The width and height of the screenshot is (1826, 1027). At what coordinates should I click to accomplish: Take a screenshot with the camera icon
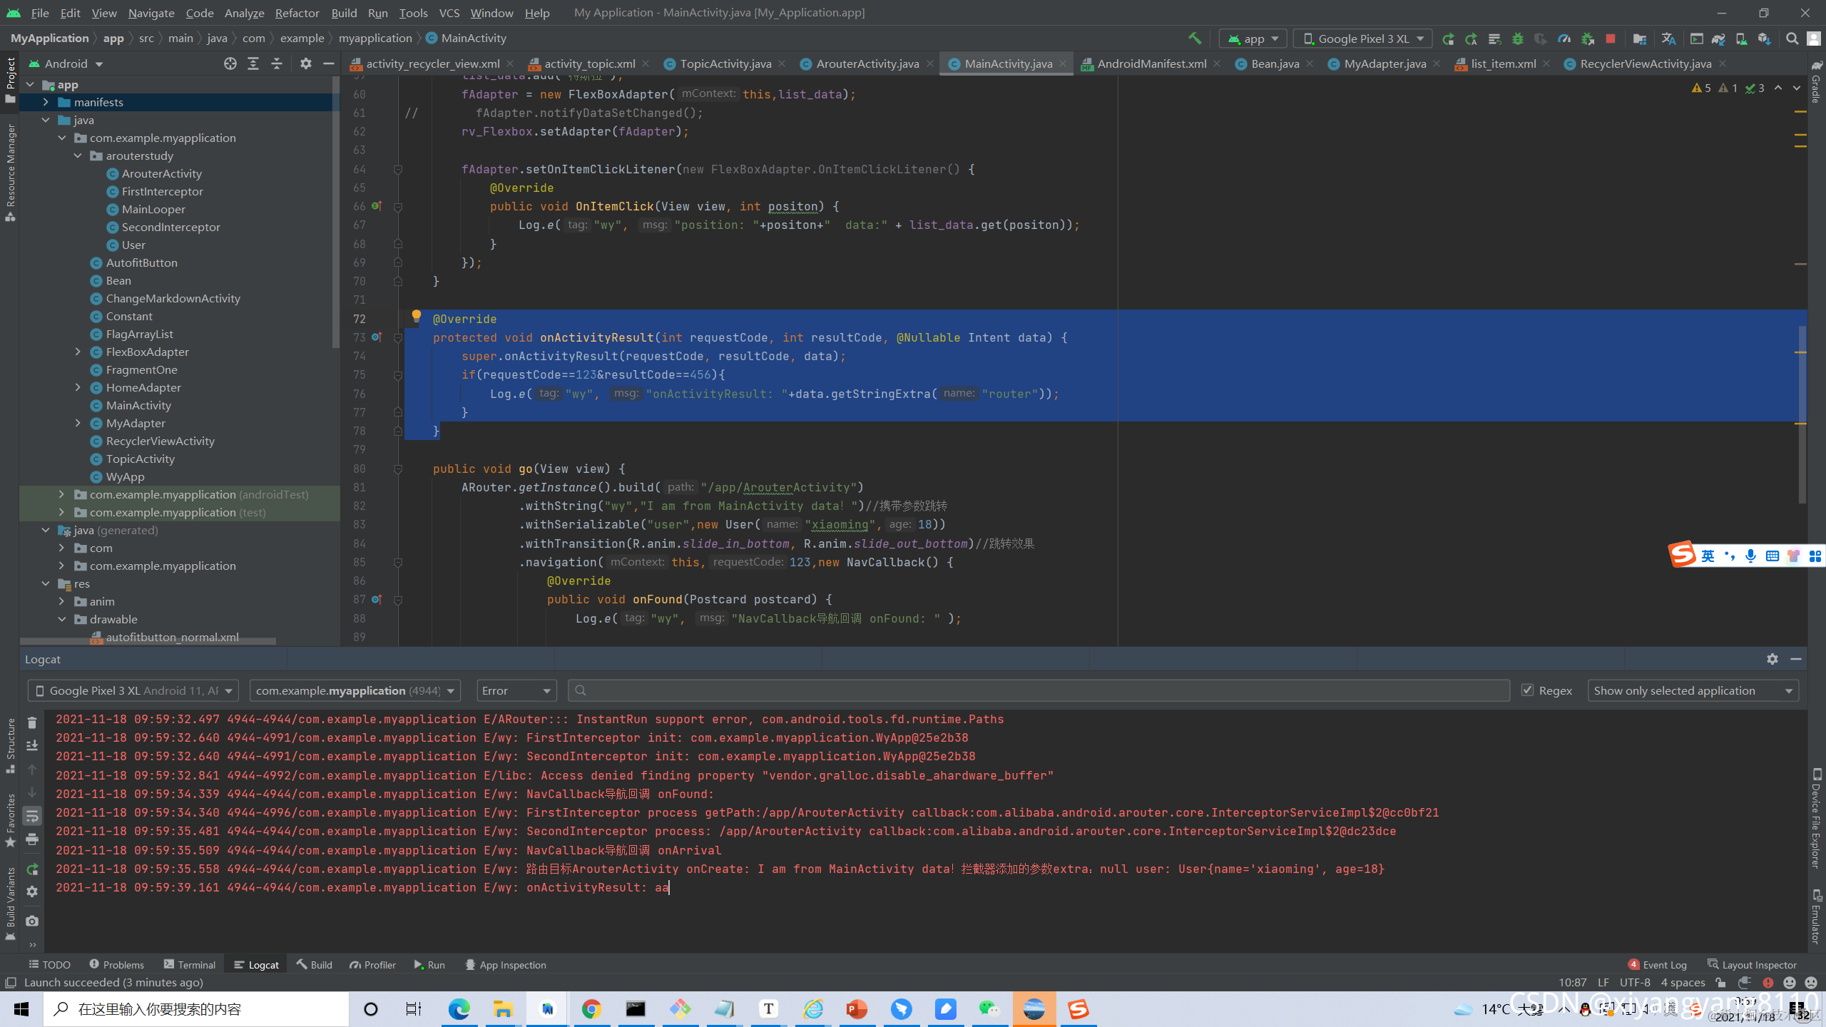pos(32,921)
